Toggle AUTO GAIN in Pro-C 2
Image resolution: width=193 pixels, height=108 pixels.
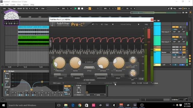click(130, 67)
